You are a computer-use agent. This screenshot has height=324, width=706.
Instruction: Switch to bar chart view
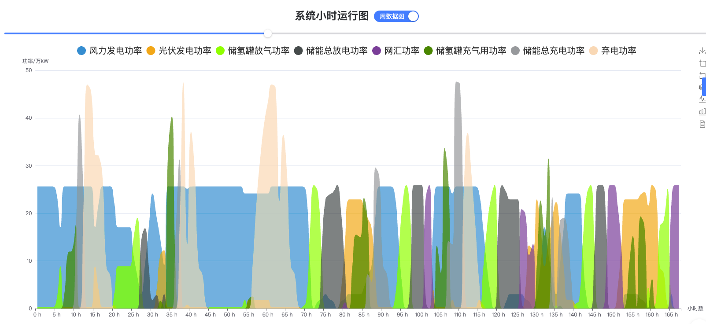702,112
